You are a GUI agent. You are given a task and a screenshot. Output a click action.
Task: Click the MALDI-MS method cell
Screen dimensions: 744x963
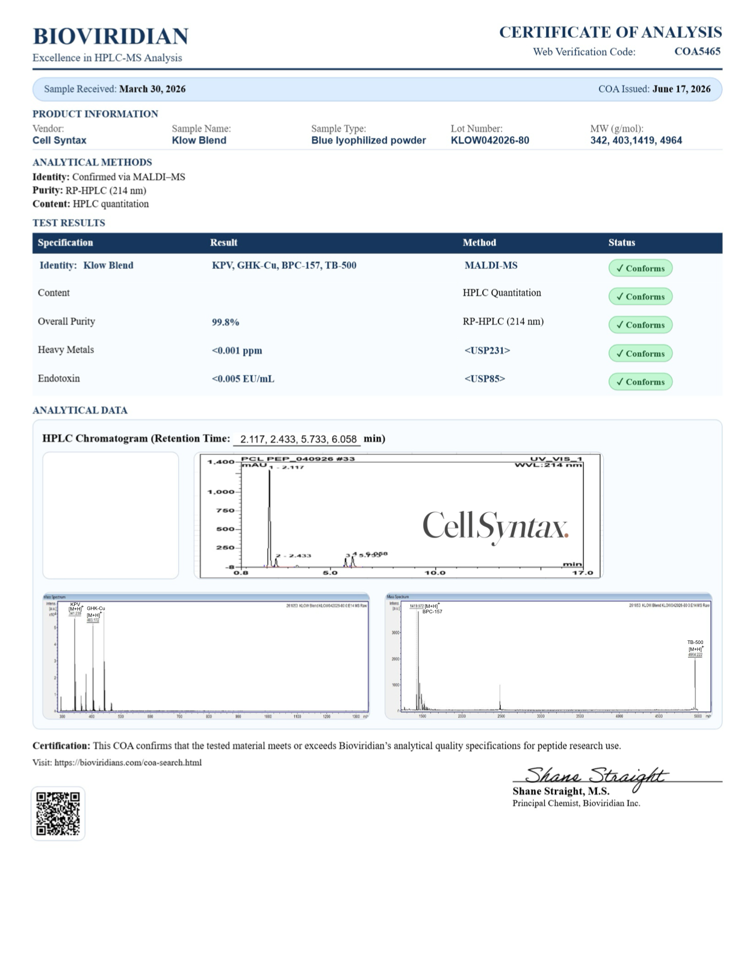click(491, 265)
